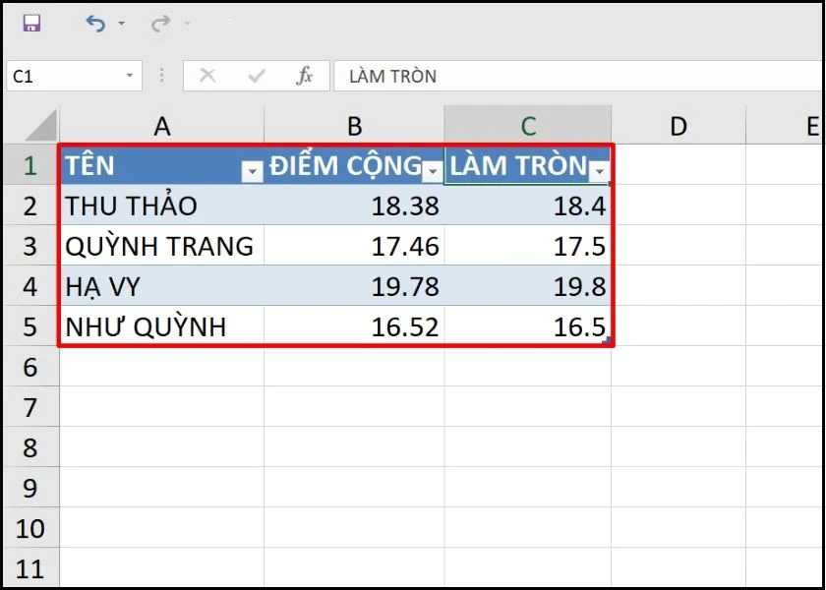Select cell with value 19.8
The width and height of the screenshot is (826, 590).
(528, 286)
